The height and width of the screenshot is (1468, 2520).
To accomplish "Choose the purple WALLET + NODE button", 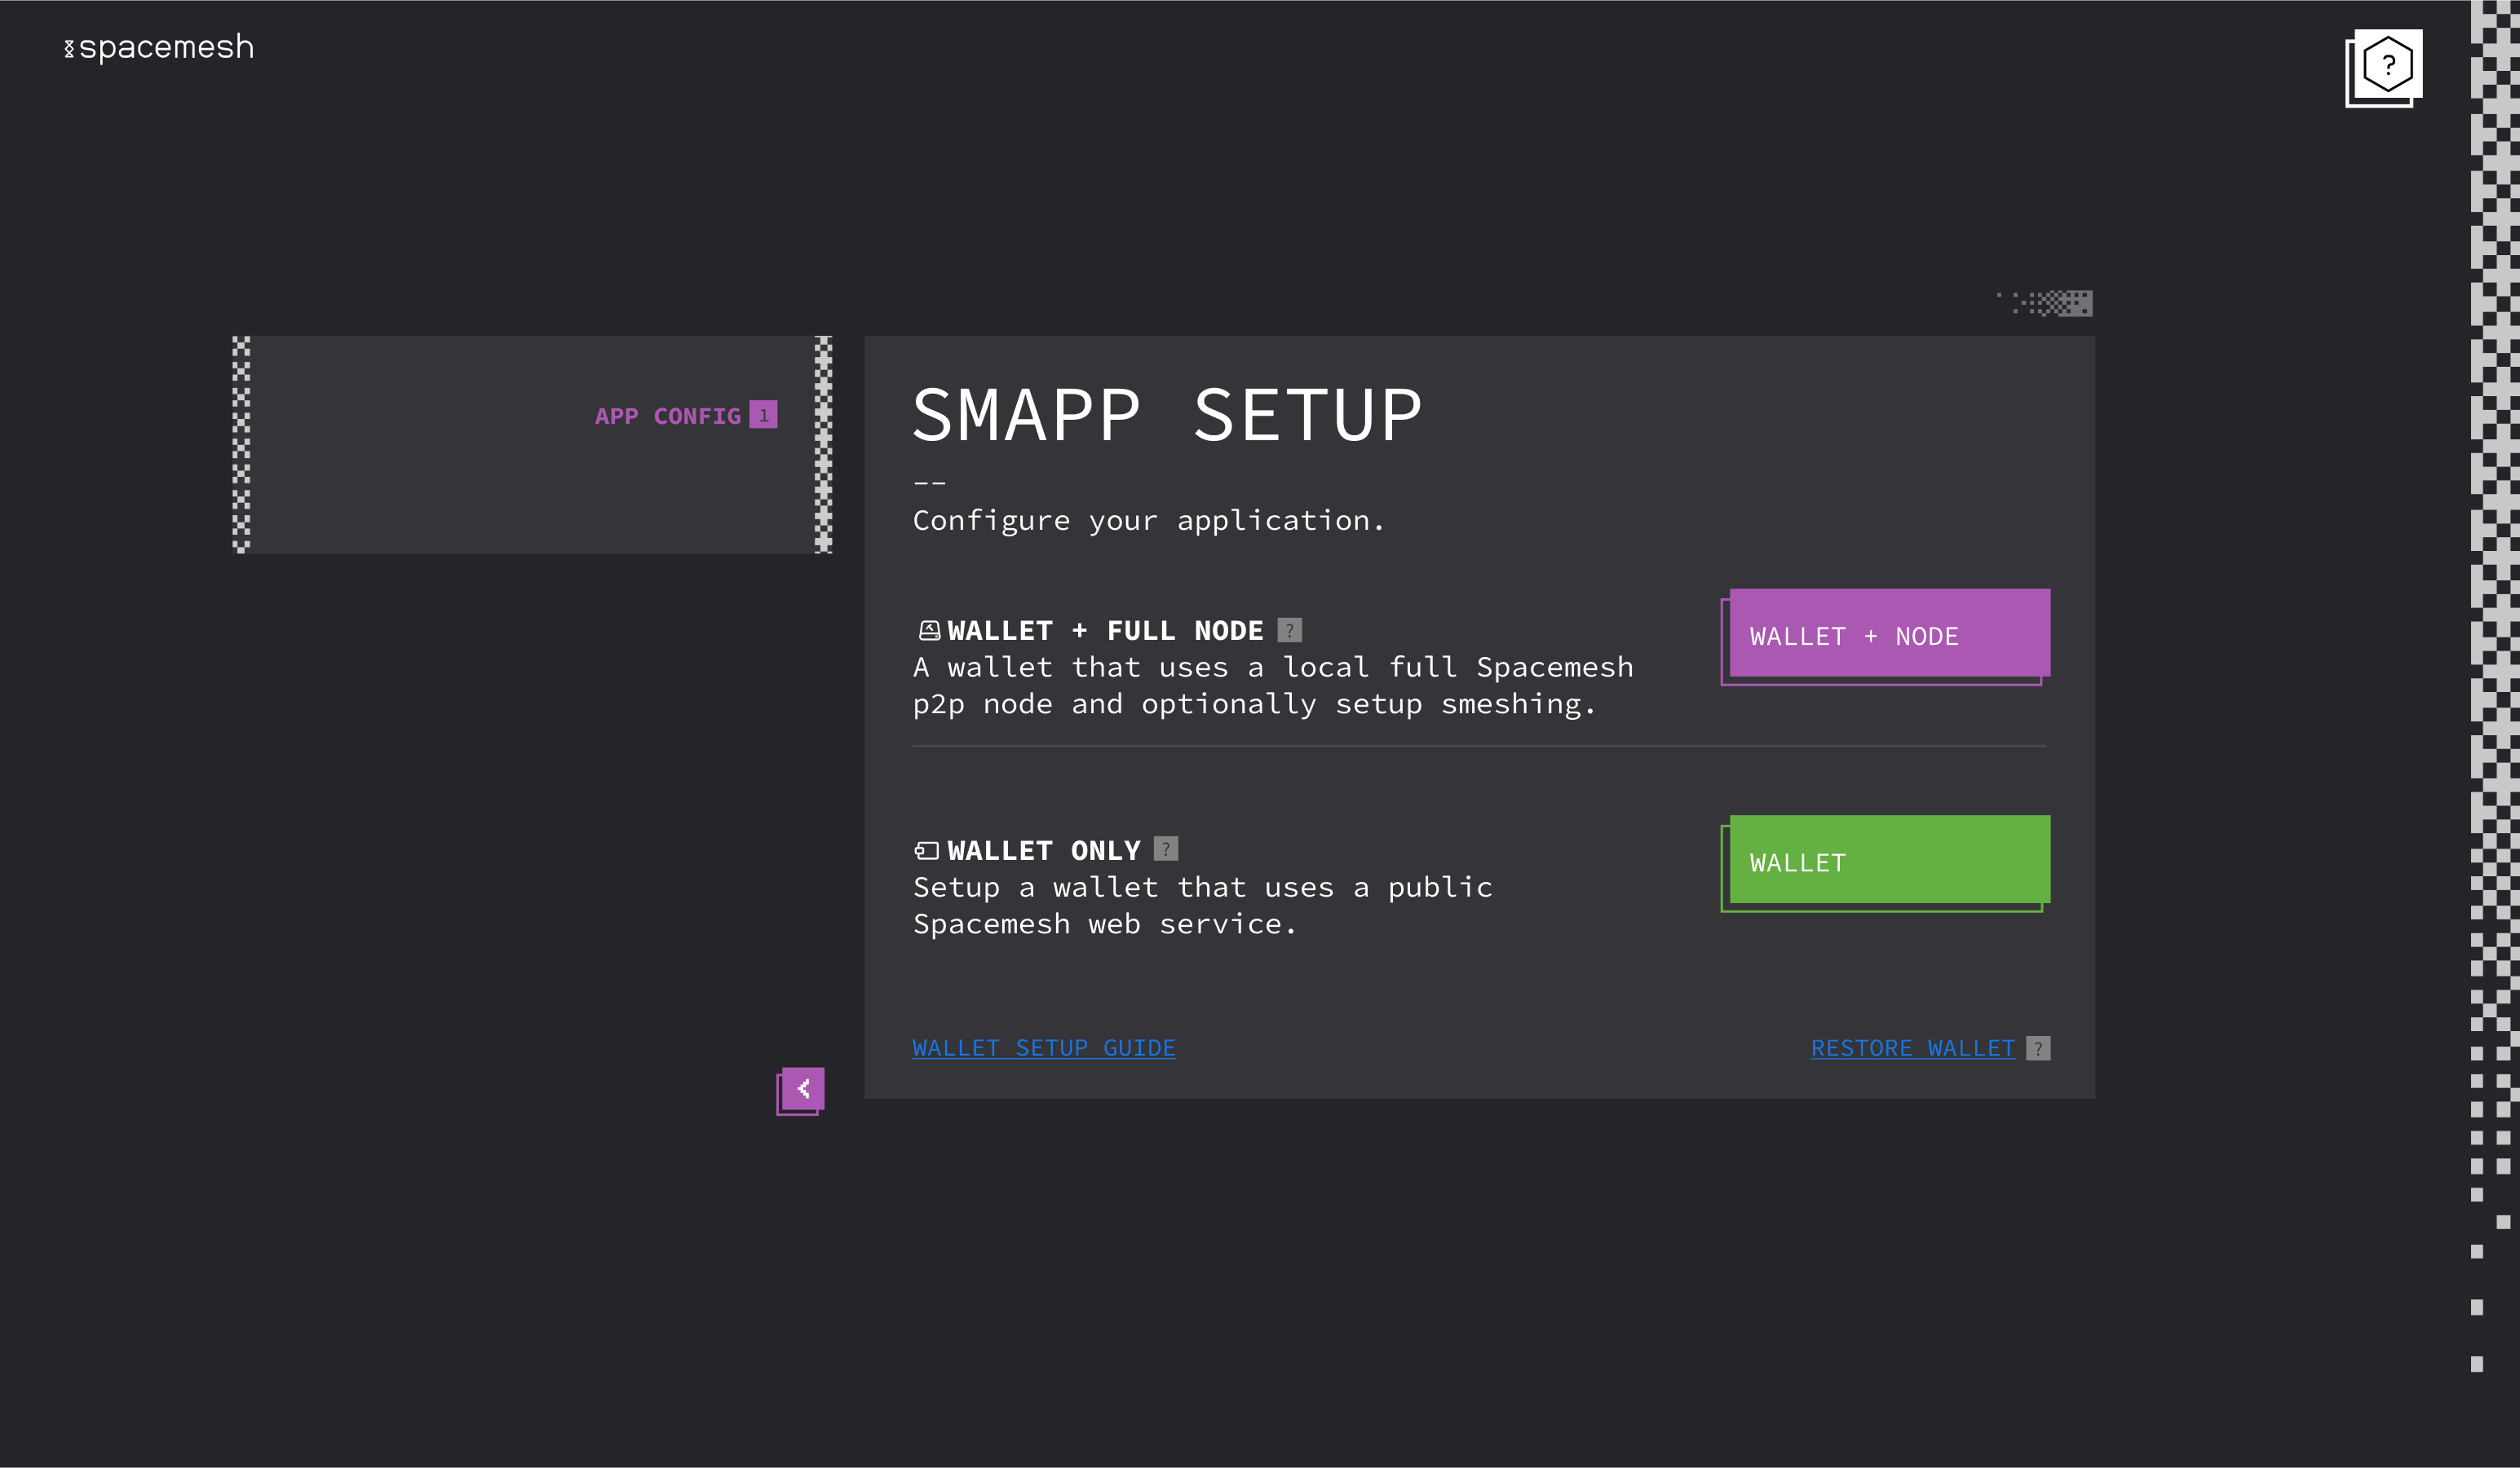I will click(1889, 633).
